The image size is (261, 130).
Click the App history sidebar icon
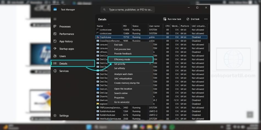coord(55,41)
